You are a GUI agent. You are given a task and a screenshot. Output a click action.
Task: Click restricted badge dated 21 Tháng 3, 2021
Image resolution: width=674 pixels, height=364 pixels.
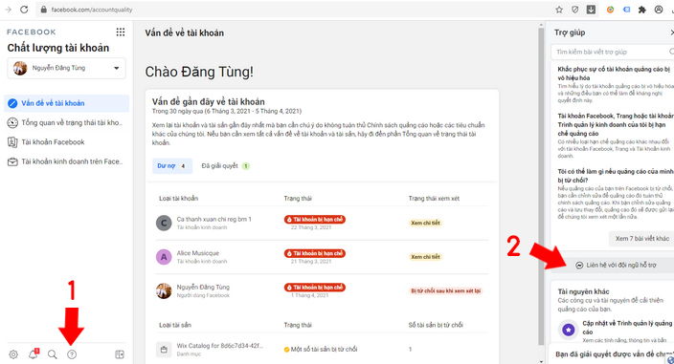coord(315,253)
